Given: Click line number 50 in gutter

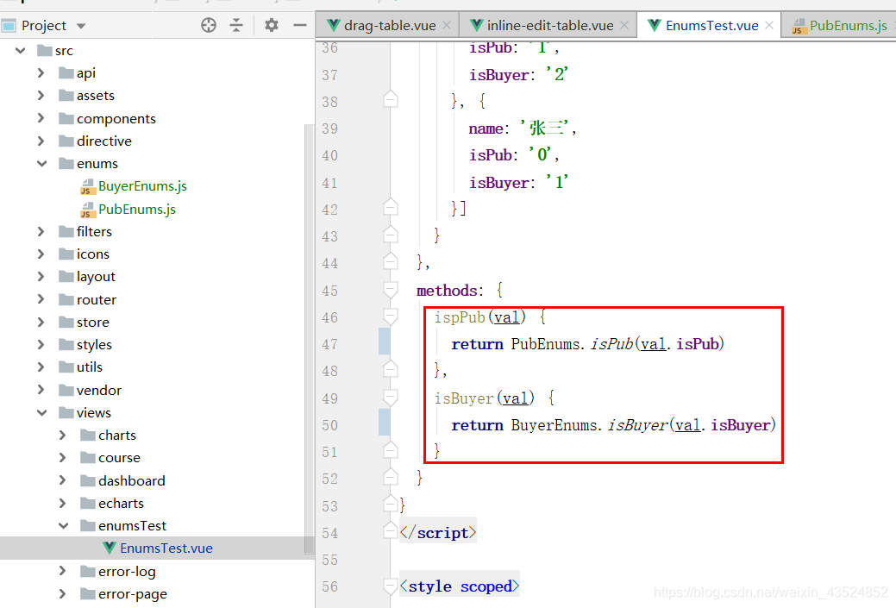Looking at the screenshot, I should pos(329,426).
